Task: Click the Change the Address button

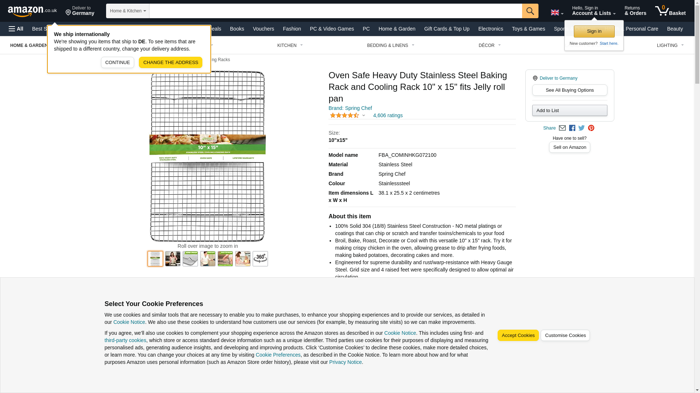Action: [171, 63]
